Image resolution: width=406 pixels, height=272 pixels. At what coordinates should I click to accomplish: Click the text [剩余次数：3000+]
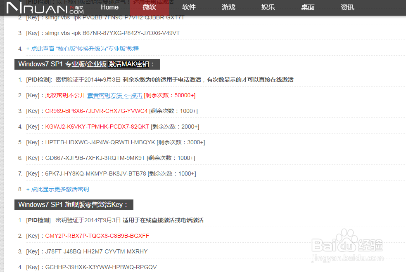coord(181,142)
